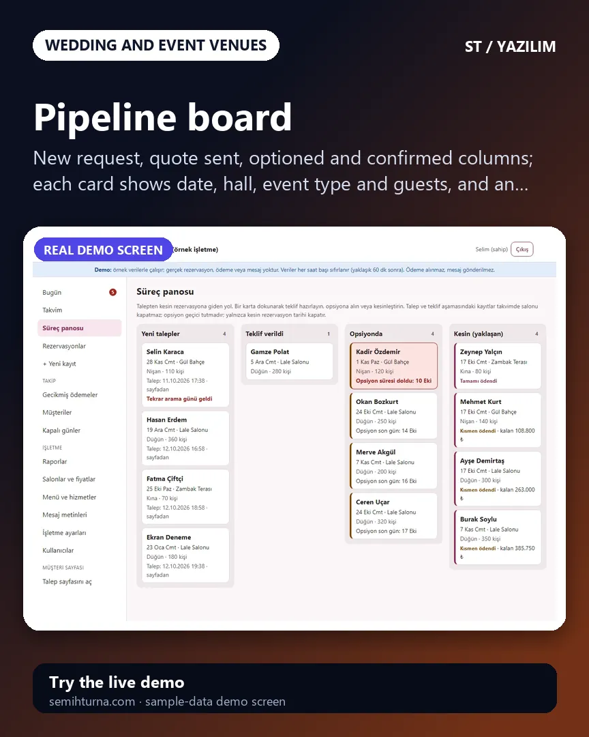This screenshot has width=589, height=737.
Task: Click the Süreç panosu page heading
Action: point(165,292)
